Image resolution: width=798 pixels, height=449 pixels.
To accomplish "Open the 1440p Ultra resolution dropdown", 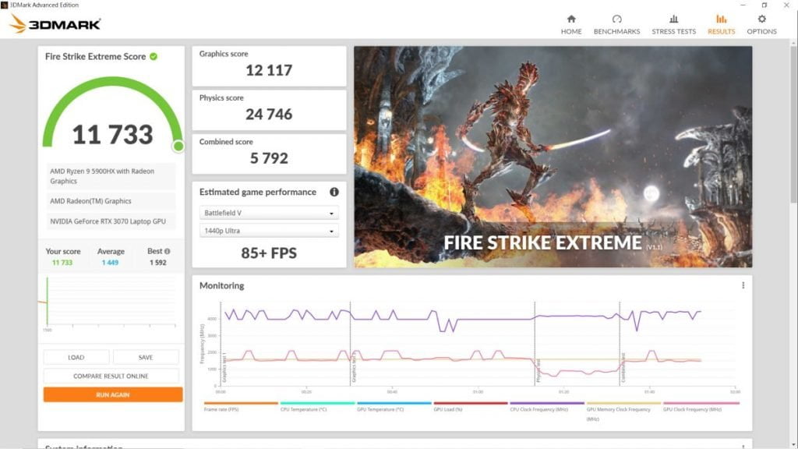I will coord(269,231).
